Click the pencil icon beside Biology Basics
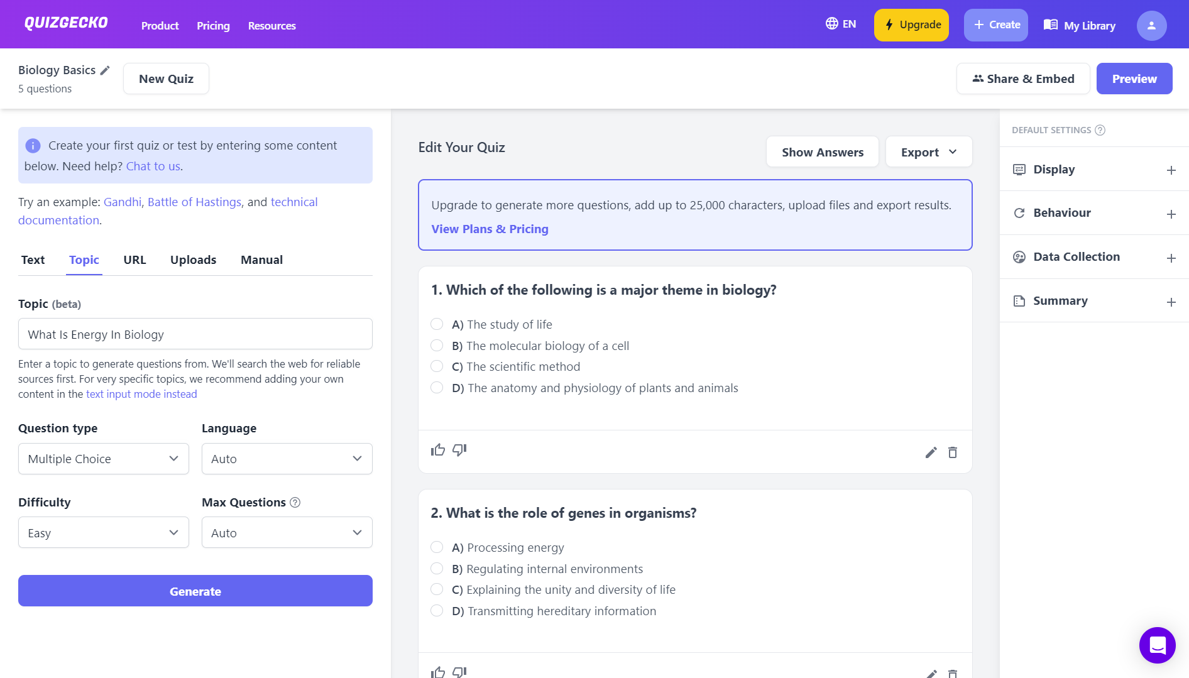1189x678 pixels. [x=105, y=70]
